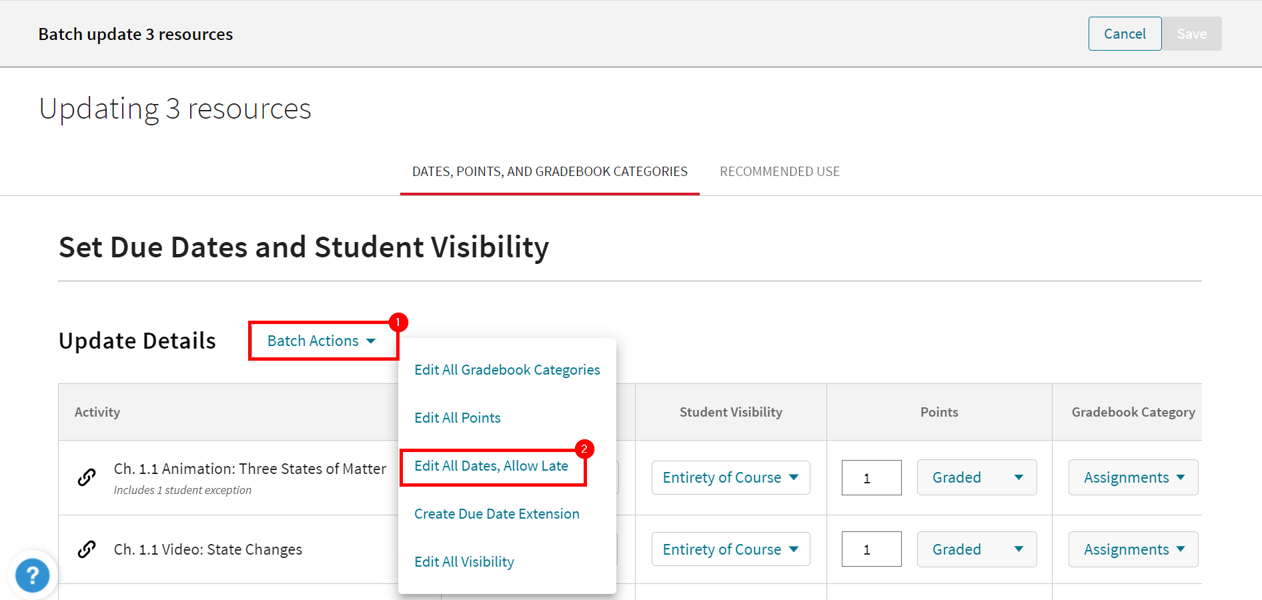Choose Edit All Points from the menu
1262x600 pixels.
457,417
